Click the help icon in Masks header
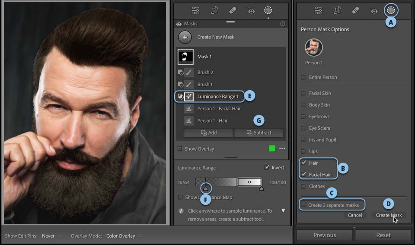This screenshot has height=245, width=415. point(283,24)
